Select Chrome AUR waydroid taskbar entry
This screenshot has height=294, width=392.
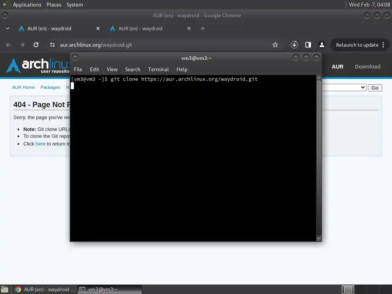45,289
